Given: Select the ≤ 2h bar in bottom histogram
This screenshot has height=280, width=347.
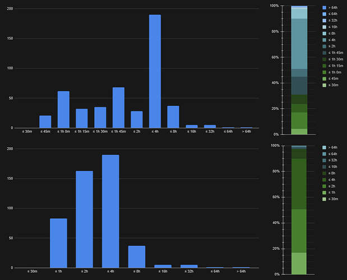Looking at the screenshot, I should coord(84,219).
